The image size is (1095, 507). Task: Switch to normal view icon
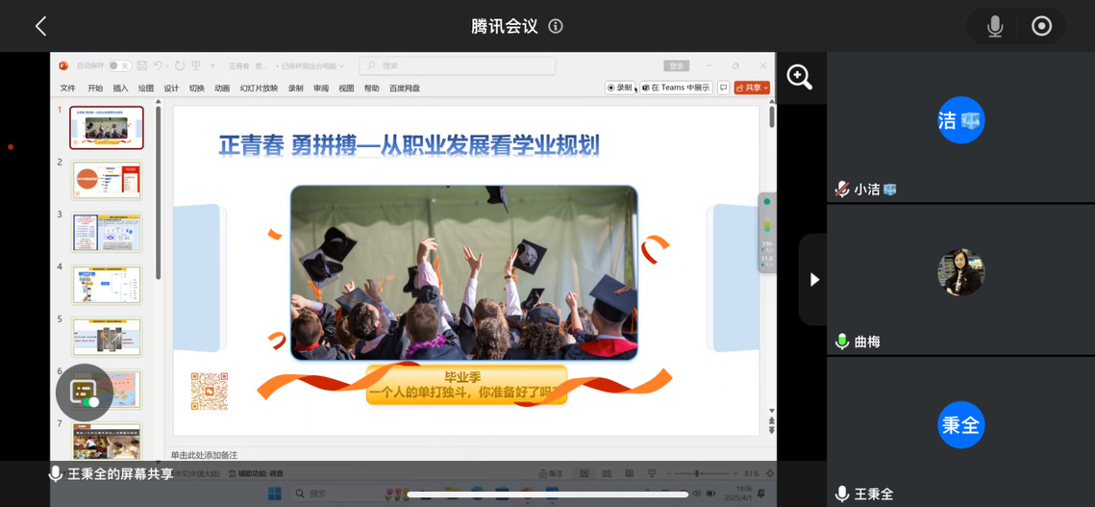click(584, 473)
